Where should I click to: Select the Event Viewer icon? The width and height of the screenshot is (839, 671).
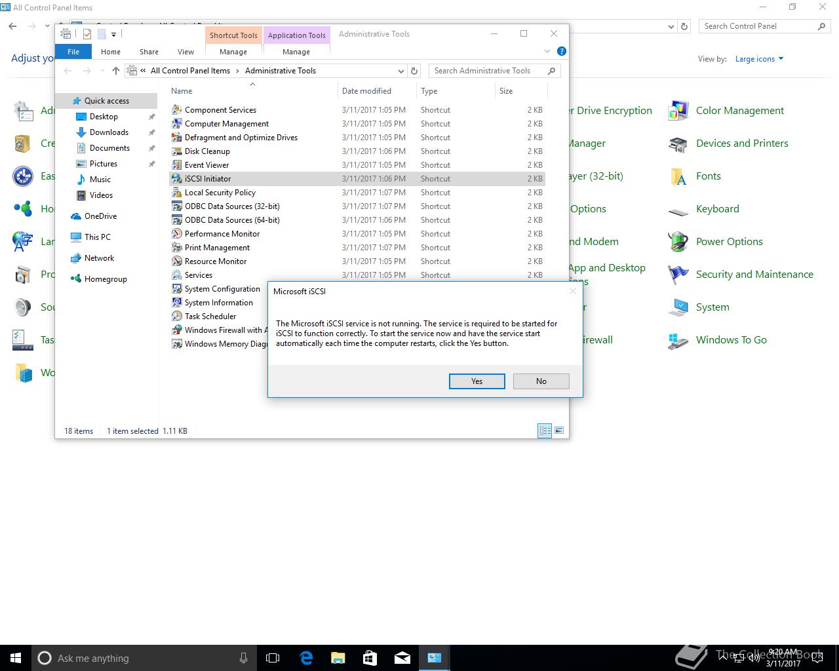(x=176, y=165)
